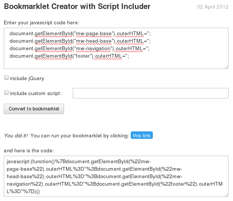Click the You did it! message
This screenshot has height=201, width=233.
tap(16, 135)
